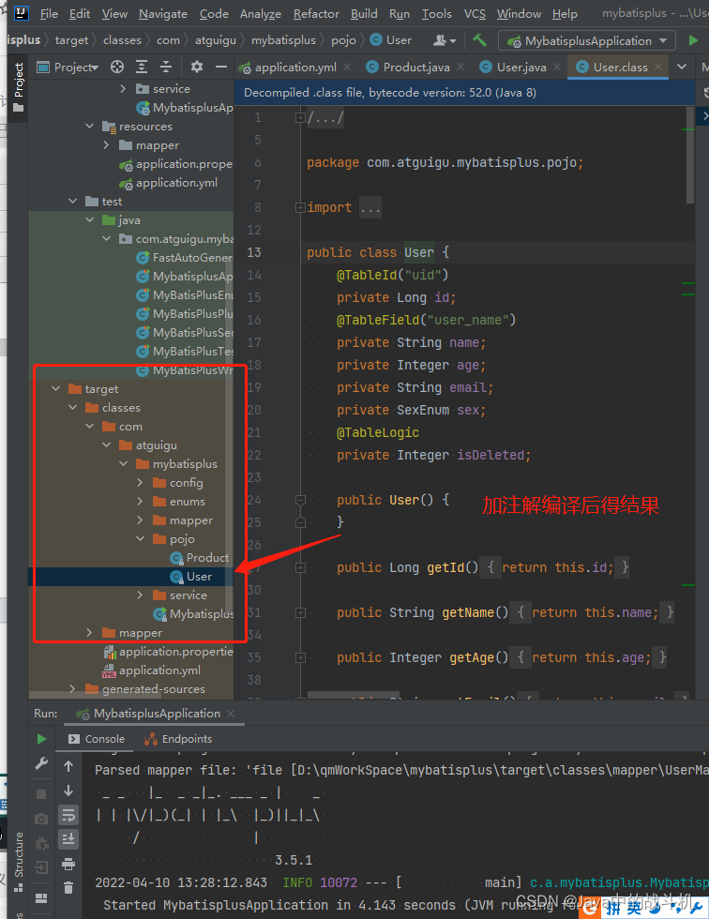
Task: Show hidden editor tabs chevron
Action: (682, 67)
